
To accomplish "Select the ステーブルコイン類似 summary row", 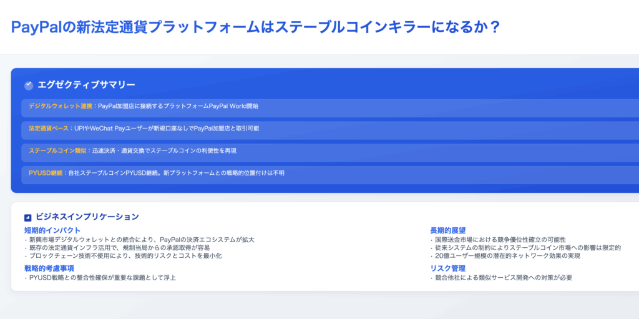I will pyautogui.click(x=330, y=152).
